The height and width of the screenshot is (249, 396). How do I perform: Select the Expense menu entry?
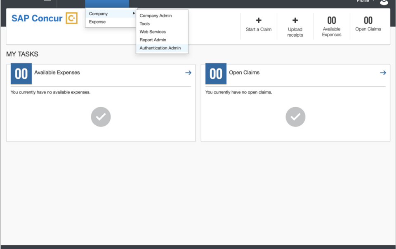(111, 22)
